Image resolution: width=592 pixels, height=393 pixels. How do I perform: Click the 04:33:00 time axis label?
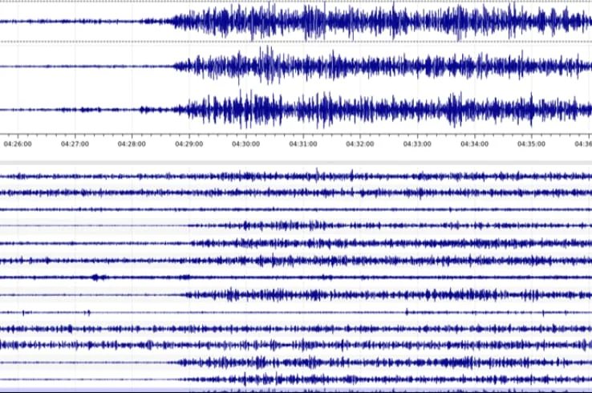tap(416, 144)
